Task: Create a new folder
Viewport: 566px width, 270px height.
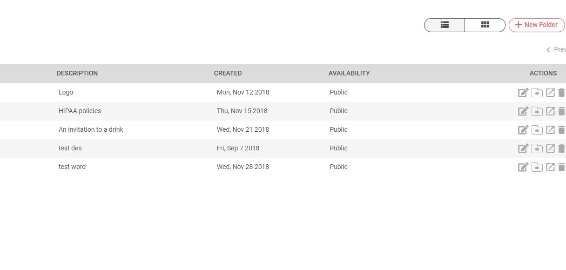Action: [536, 25]
